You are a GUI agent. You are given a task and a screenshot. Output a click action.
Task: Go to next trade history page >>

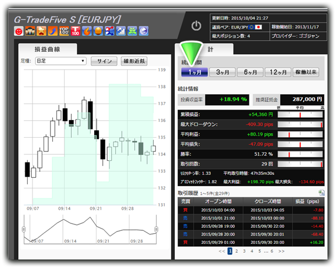pyautogui.click(x=281, y=251)
